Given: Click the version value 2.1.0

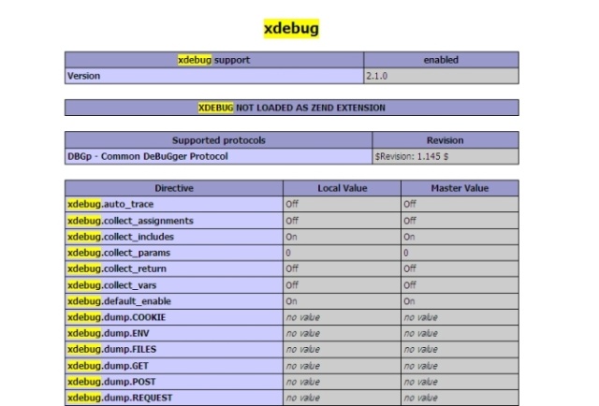Looking at the screenshot, I should (441, 76).
